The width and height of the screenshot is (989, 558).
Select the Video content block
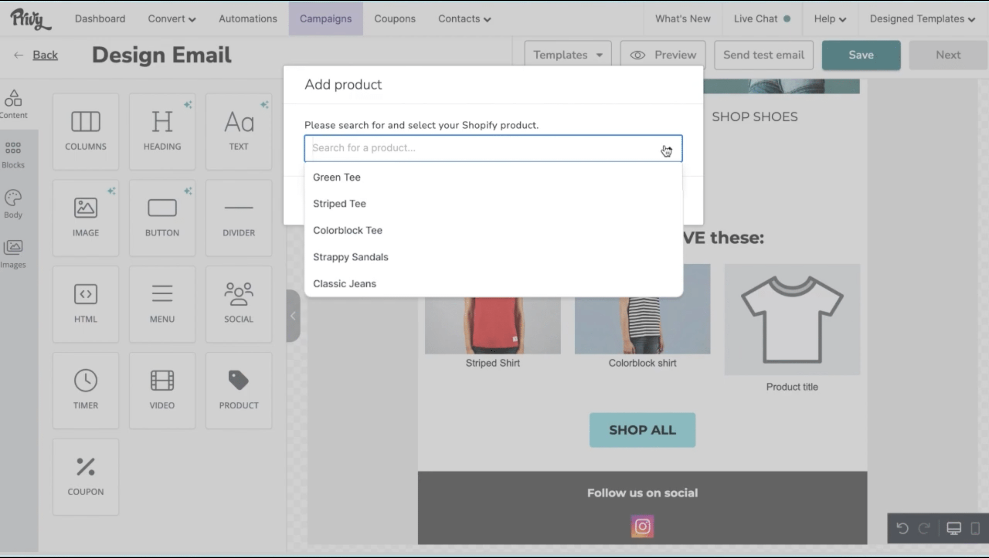coord(162,391)
